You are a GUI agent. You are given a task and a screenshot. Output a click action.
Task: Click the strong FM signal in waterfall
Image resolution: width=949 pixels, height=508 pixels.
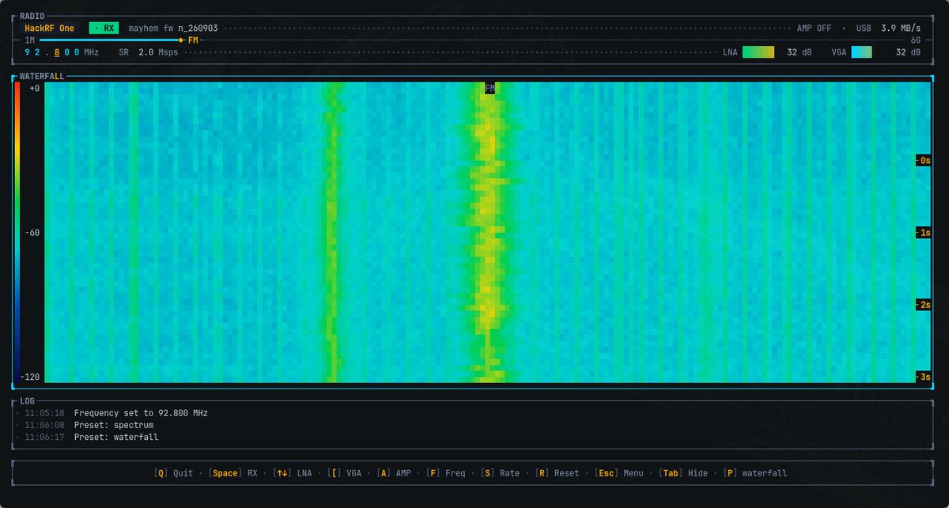pos(490,233)
